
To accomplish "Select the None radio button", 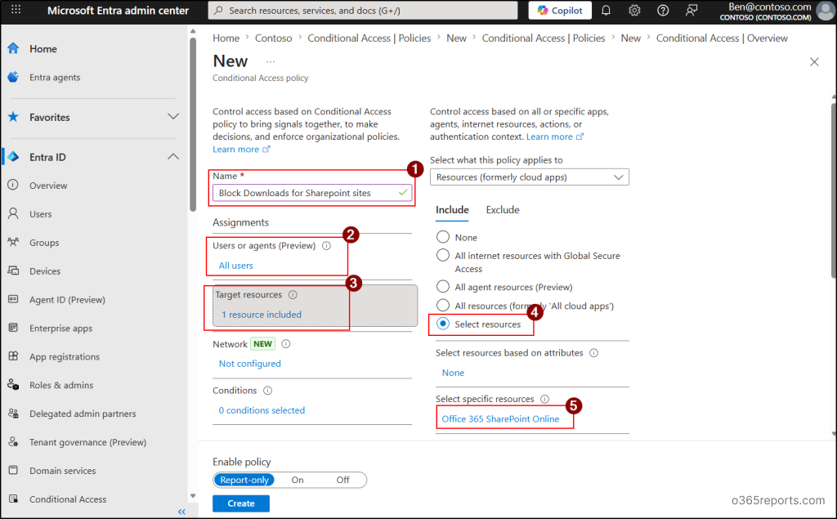I will coord(443,236).
